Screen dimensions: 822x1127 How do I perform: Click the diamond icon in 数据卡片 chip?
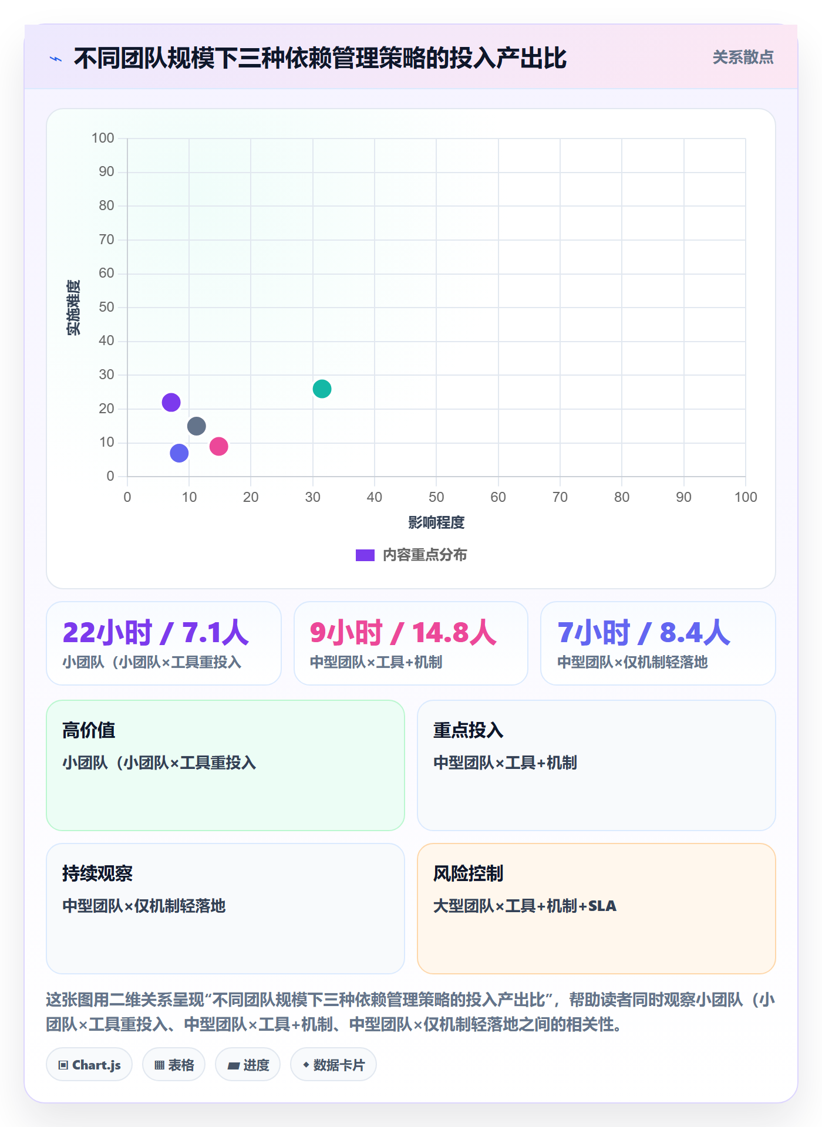306,1065
